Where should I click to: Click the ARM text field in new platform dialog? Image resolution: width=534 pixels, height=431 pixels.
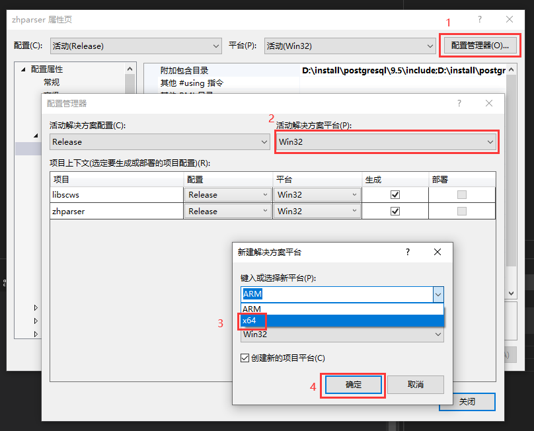point(337,294)
